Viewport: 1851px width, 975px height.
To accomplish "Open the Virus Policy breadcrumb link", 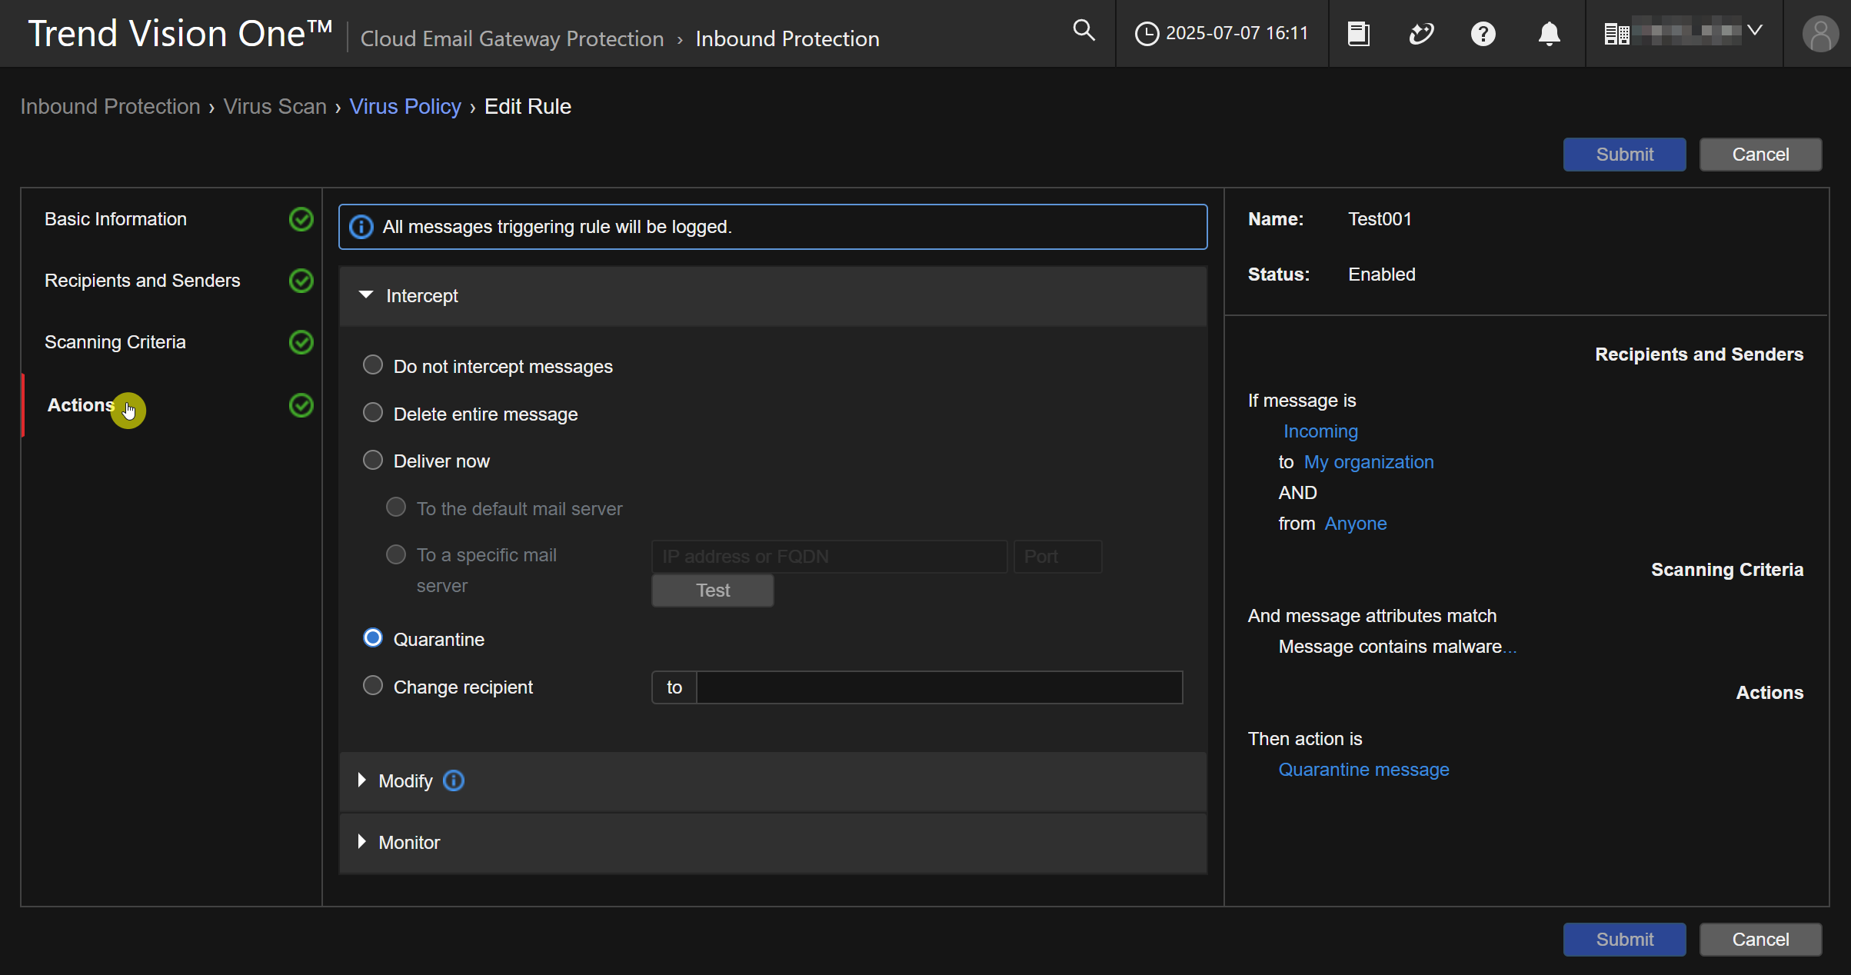I will 405,106.
